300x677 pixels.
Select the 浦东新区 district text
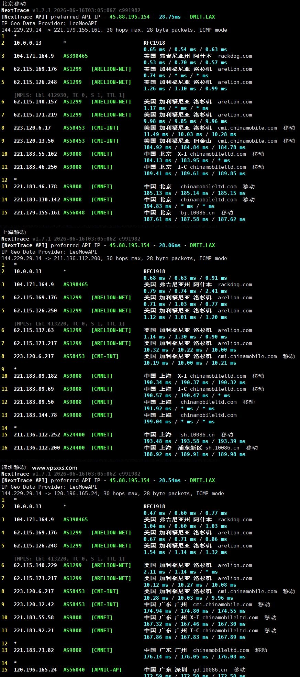pyautogui.click(x=190, y=448)
